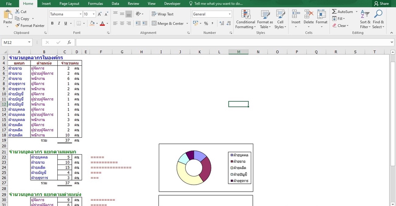The image size is (396, 206).
Task: Switch to the Developer tab
Action: pyautogui.click(x=172, y=4)
